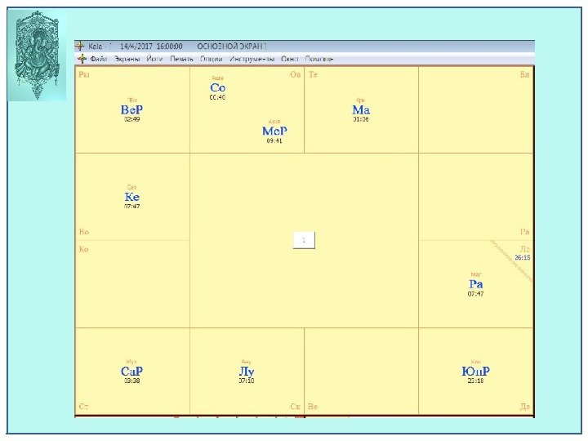Click the Ве sign label at bottom
Image resolution: width=588 pixels, height=441 pixels.
pos(313,407)
